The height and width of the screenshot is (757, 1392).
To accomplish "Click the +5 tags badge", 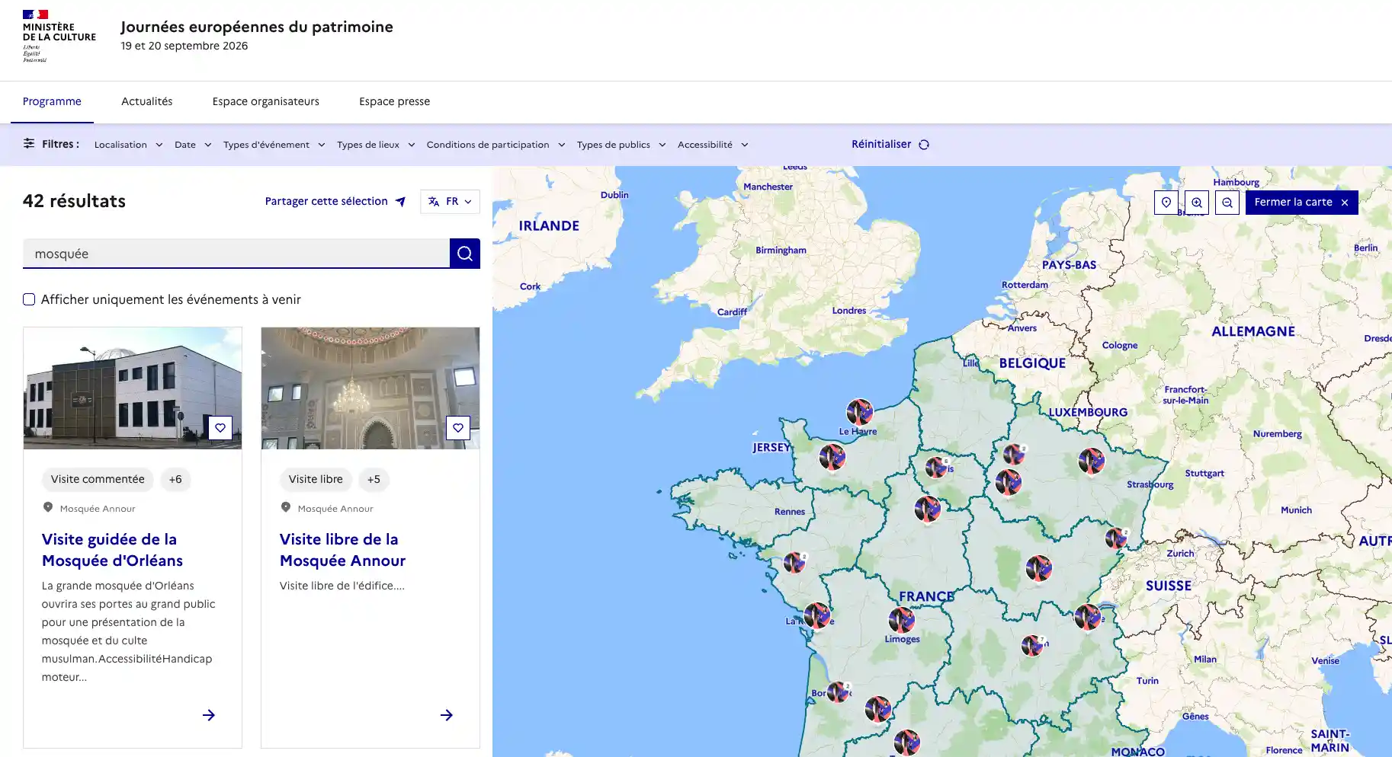I will [x=374, y=479].
